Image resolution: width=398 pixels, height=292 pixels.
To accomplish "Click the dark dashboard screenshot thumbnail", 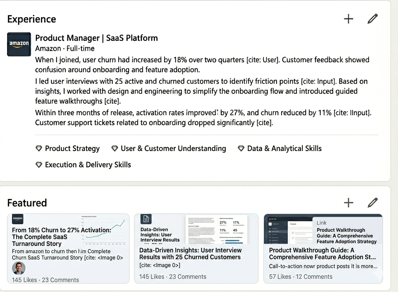I will pyautogui.click(x=288, y=230).
